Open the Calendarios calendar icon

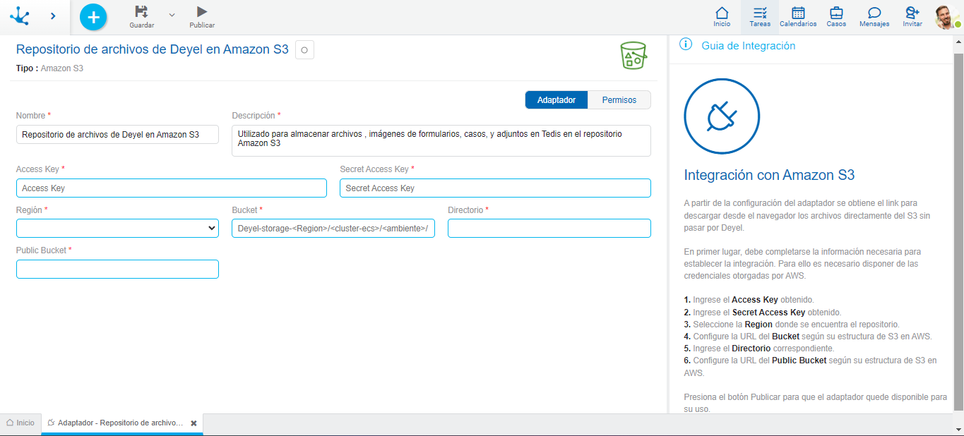pos(798,13)
